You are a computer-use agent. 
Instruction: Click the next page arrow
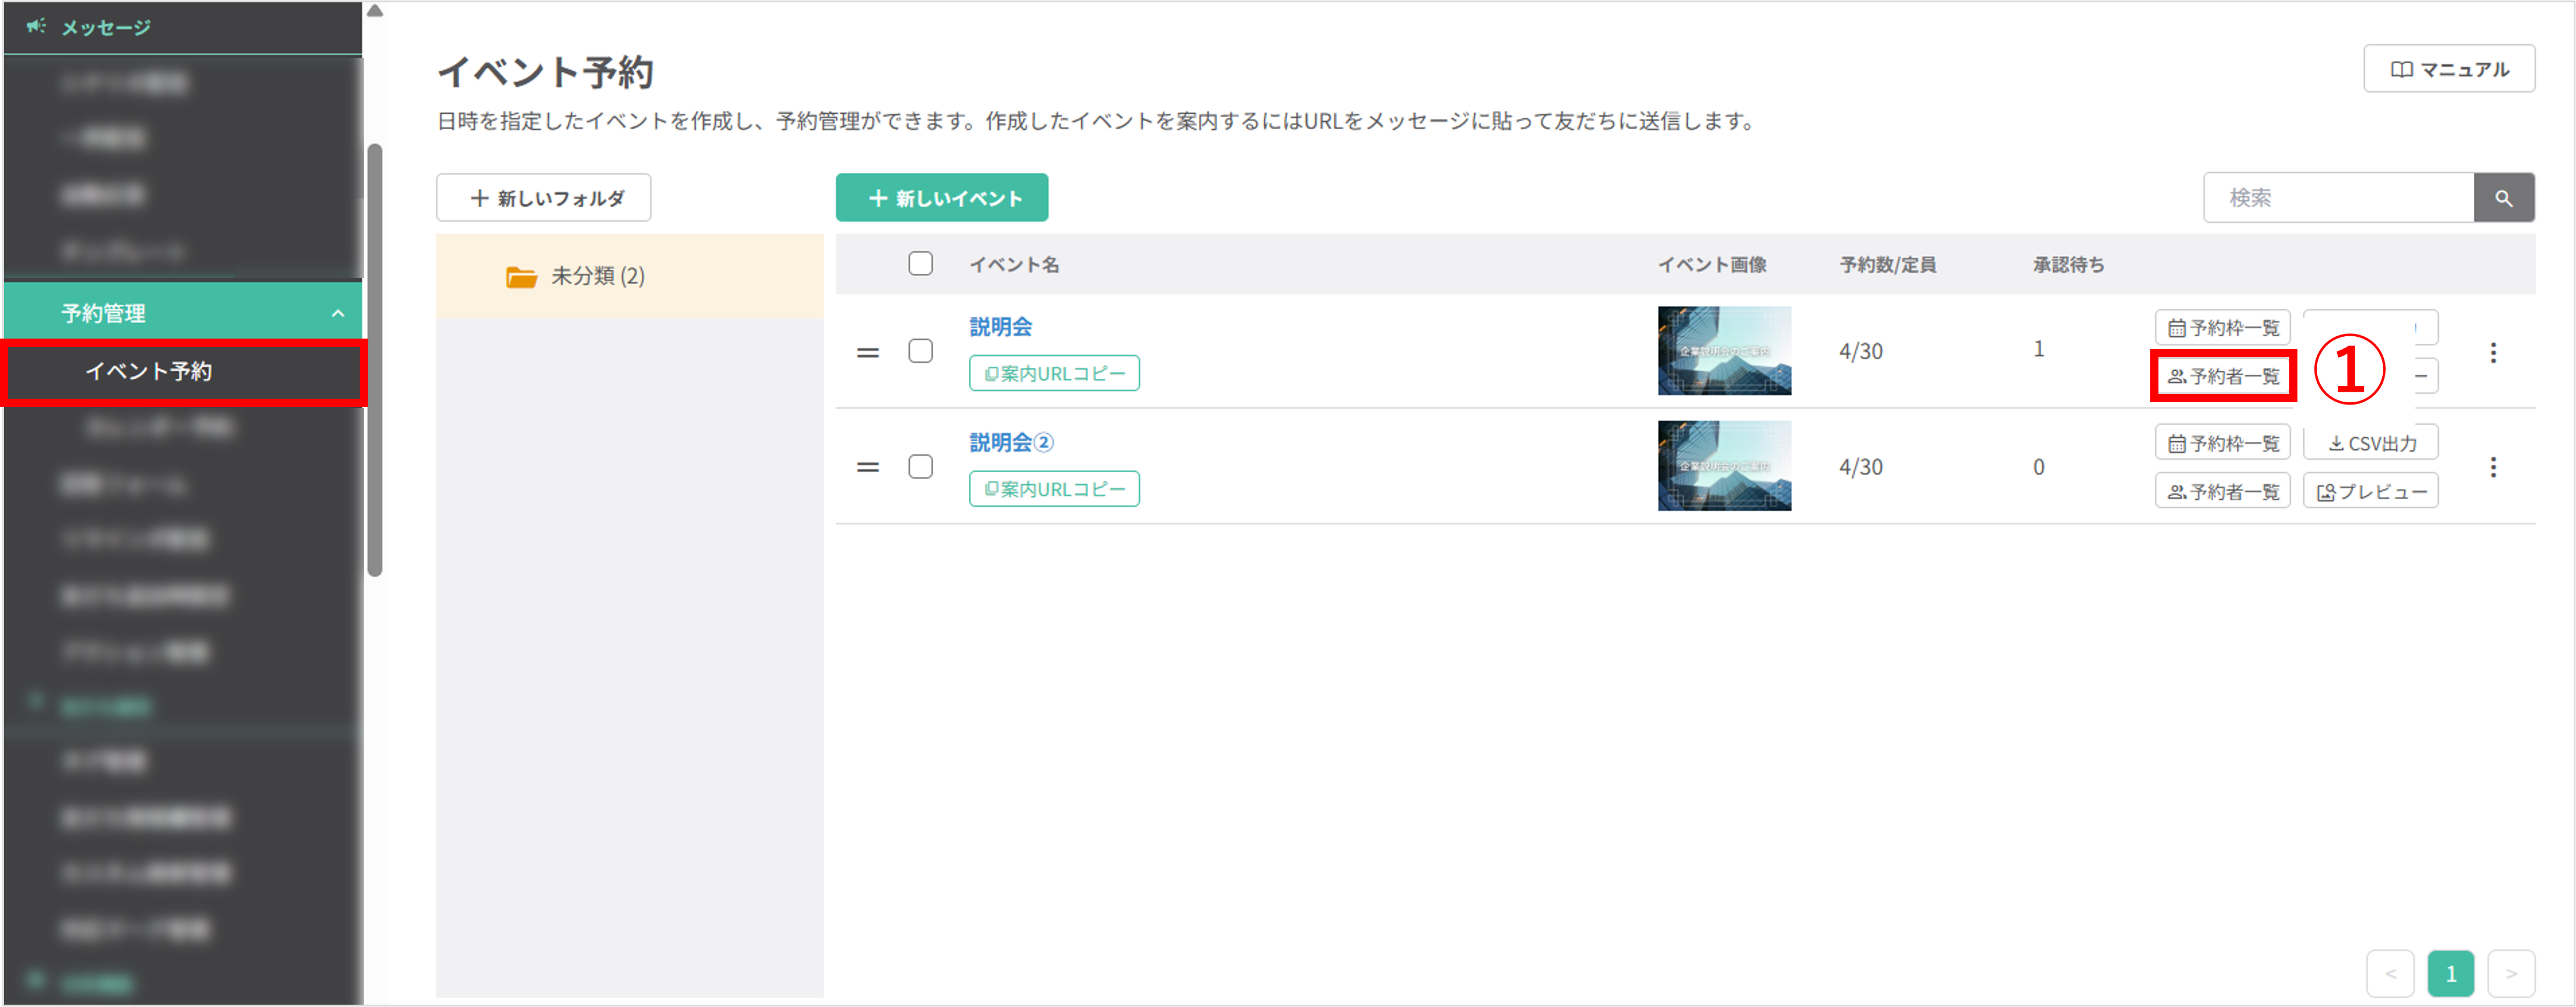2511,973
